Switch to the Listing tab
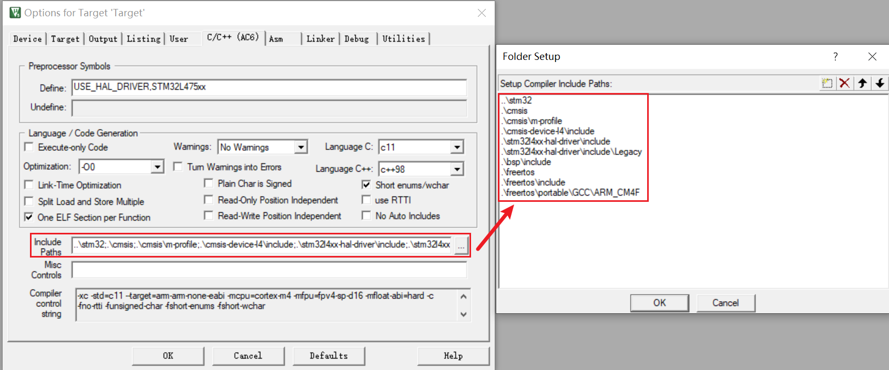This screenshot has width=889, height=370. pyautogui.click(x=144, y=39)
